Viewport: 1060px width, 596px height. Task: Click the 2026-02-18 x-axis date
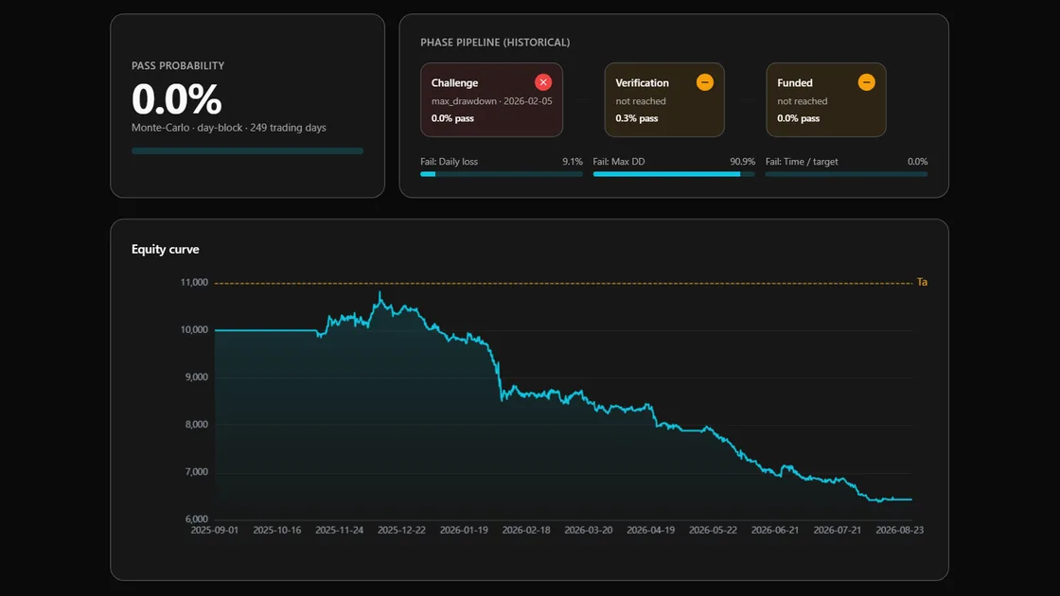click(x=526, y=531)
